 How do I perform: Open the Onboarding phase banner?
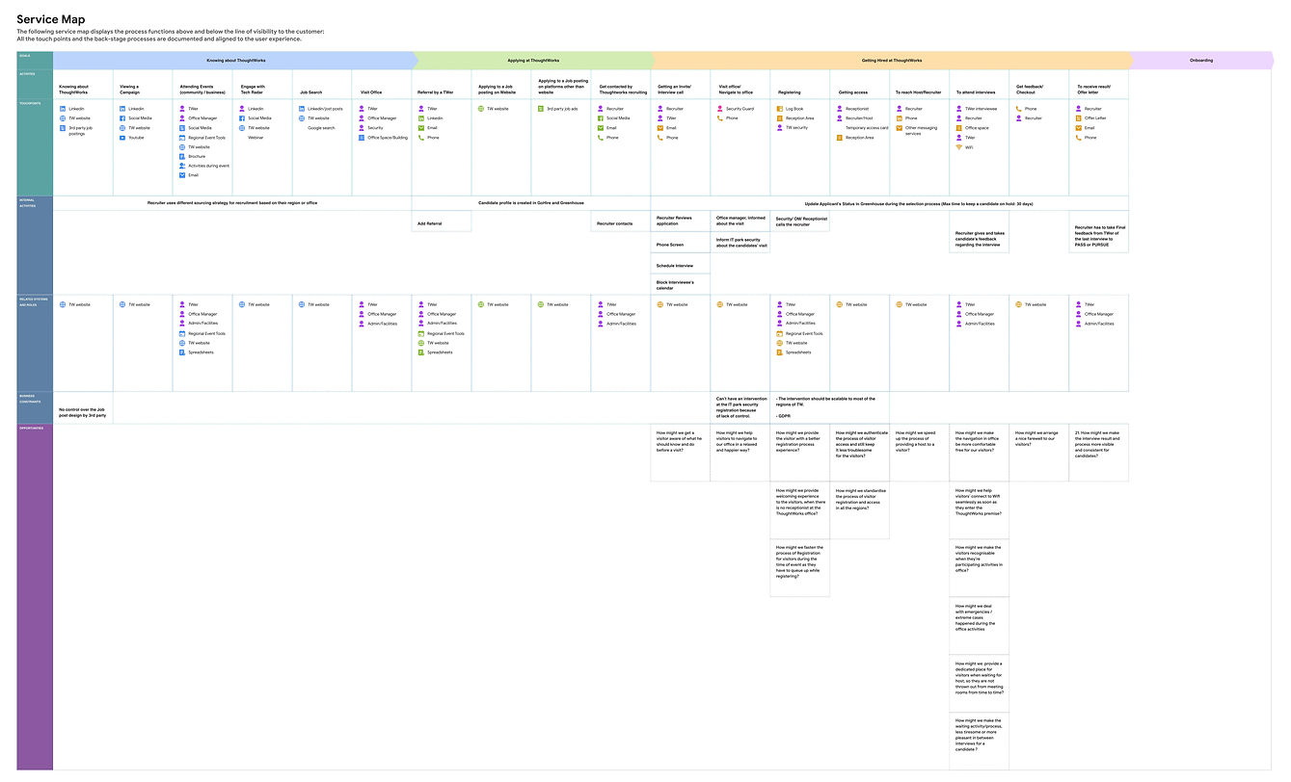(x=1202, y=60)
